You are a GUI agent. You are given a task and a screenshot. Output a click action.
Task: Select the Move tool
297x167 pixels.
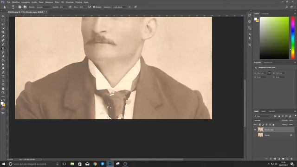point(3,16)
